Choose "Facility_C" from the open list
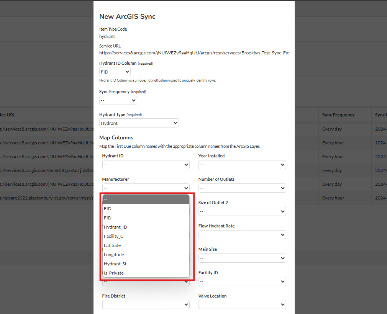 (x=146, y=236)
